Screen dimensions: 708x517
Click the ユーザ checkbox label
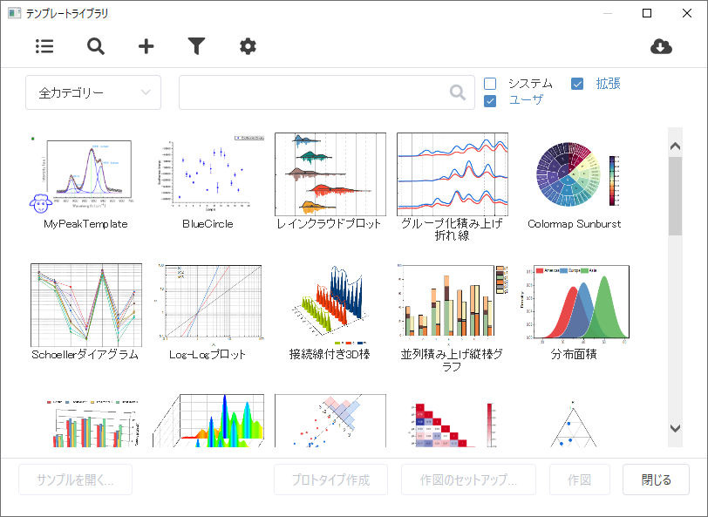527,99
